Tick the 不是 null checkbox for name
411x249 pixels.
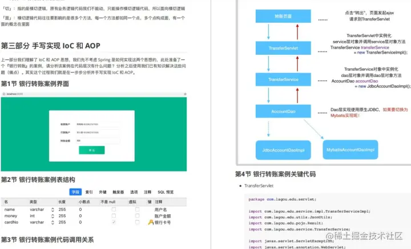click(114, 209)
